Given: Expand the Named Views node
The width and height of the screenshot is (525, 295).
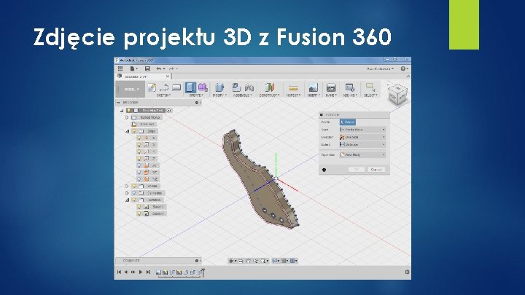Looking at the screenshot, I should [x=127, y=117].
